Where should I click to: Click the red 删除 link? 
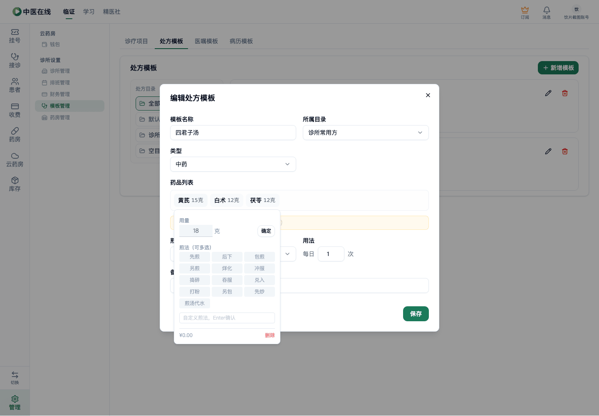pos(270,335)
